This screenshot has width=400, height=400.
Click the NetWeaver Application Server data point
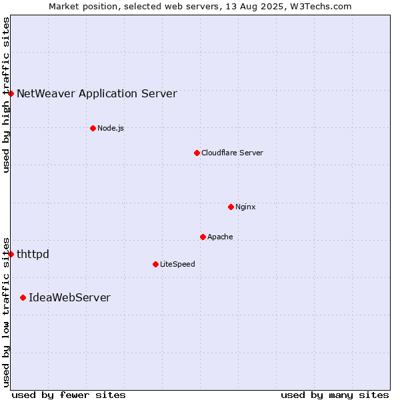[11, 93]
